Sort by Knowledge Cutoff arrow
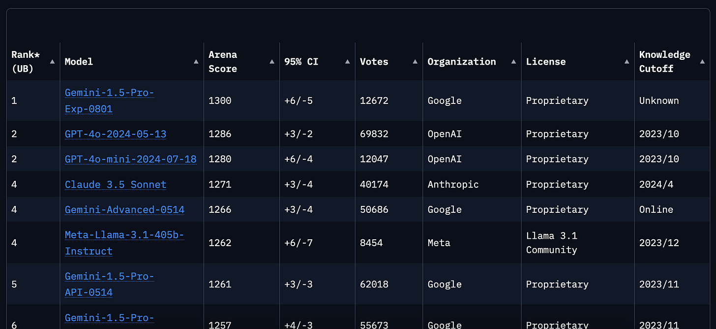Viewport: 716px width, 329px height. click(x=702, y=62)
